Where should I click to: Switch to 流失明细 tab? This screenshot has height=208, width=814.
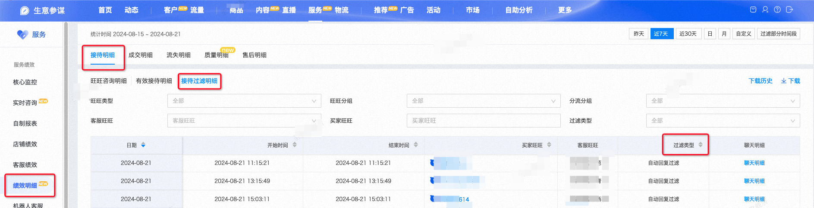(179, 55)
